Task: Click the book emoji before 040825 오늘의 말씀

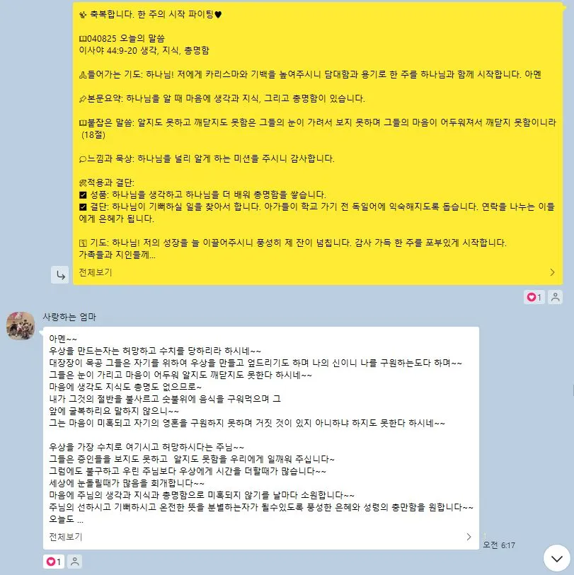Action: coord(83,39)
